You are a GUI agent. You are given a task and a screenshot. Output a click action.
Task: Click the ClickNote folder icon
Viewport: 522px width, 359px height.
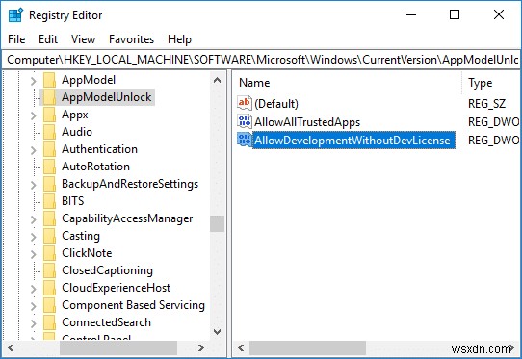pos(49,253)
